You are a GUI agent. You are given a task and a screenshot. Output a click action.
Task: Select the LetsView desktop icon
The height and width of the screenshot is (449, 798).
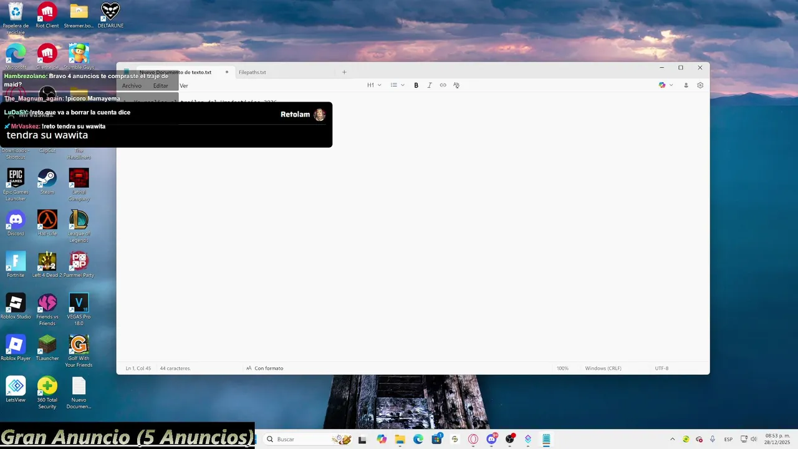click(16, 390)
